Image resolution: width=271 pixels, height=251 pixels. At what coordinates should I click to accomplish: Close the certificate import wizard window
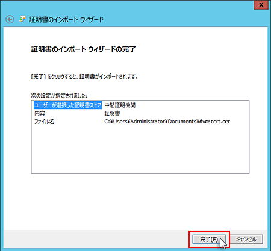tap(261, 5)
